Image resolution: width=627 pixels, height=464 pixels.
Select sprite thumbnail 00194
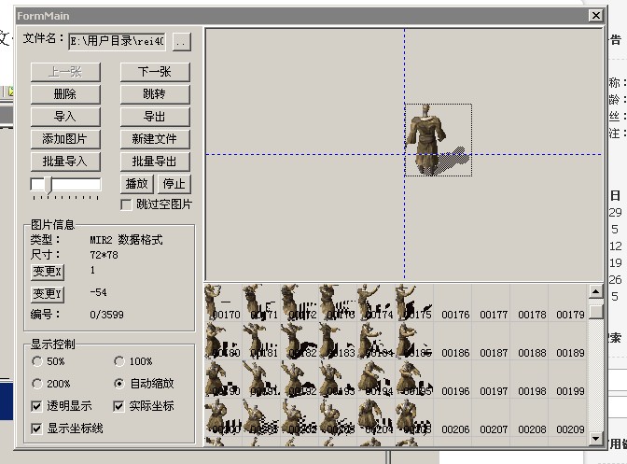[x=376, y=379]
